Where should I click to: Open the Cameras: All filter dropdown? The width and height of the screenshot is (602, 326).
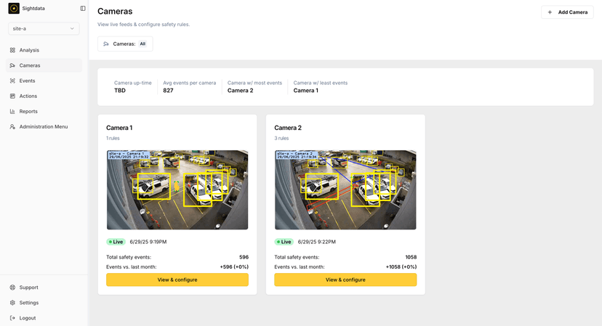(125, 44)
